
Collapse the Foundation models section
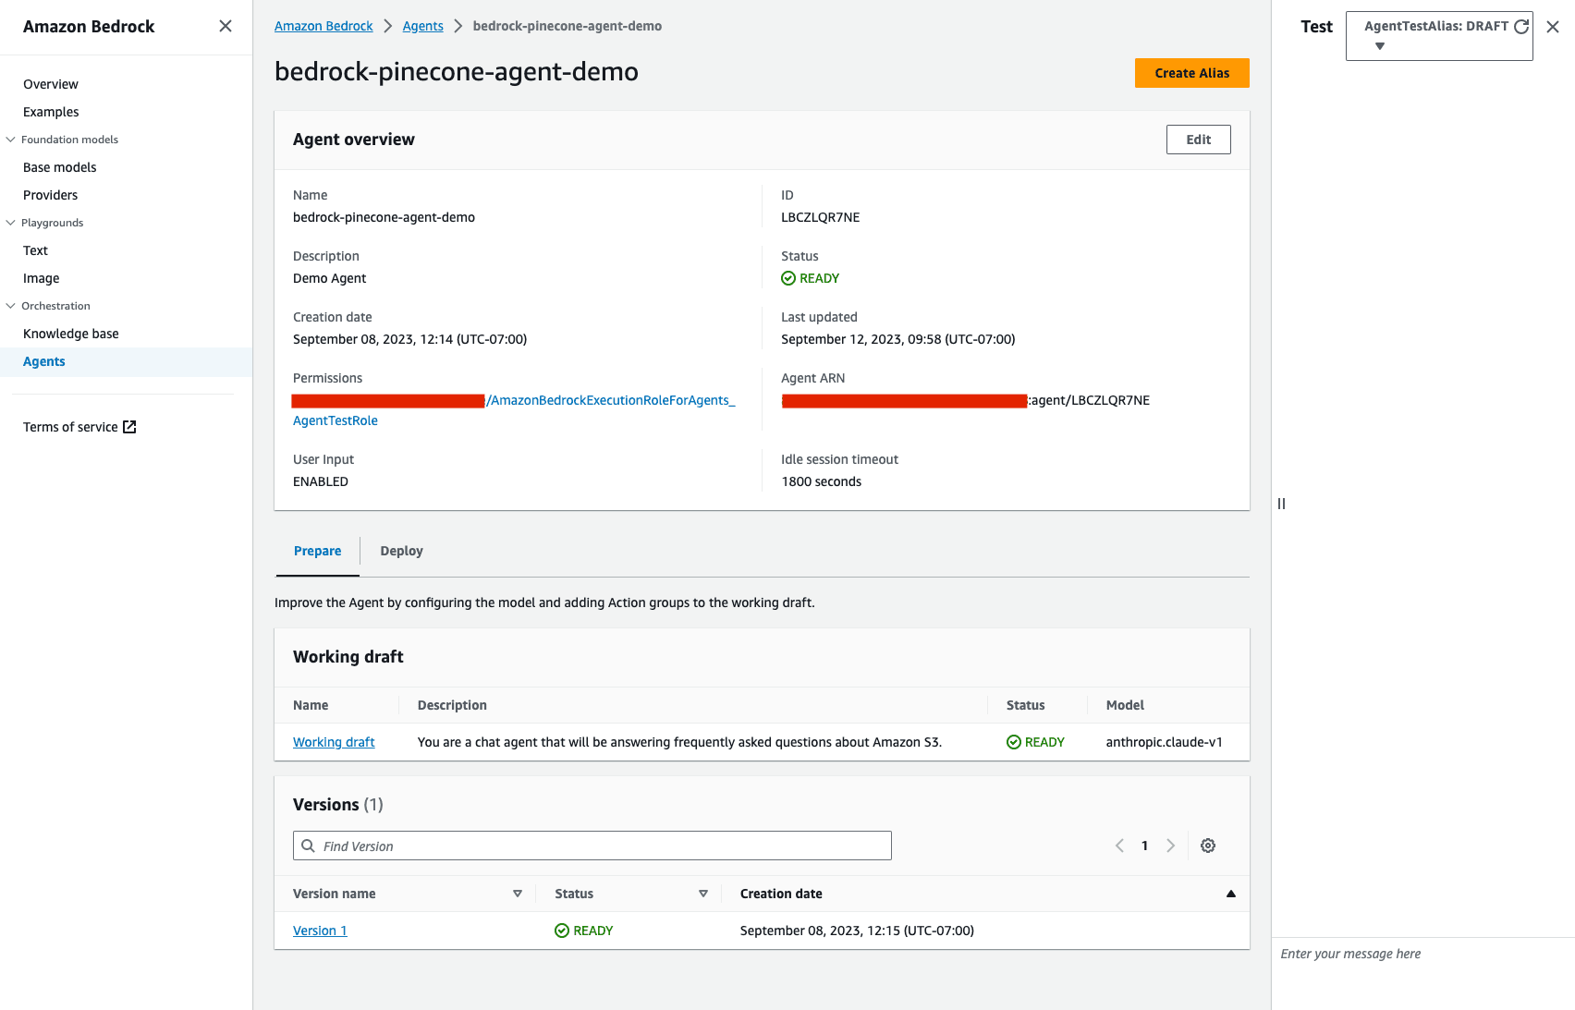click(x=11, y=140)
